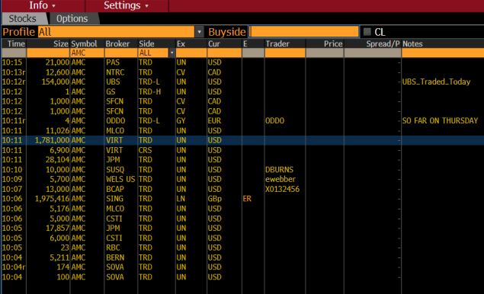Click the 10:04r time cell
Screen dimensions: 484x294
point(14,267)
